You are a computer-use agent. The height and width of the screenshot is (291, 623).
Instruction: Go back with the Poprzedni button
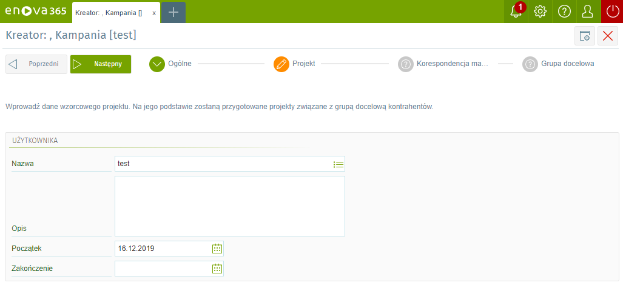coord(36,64)
